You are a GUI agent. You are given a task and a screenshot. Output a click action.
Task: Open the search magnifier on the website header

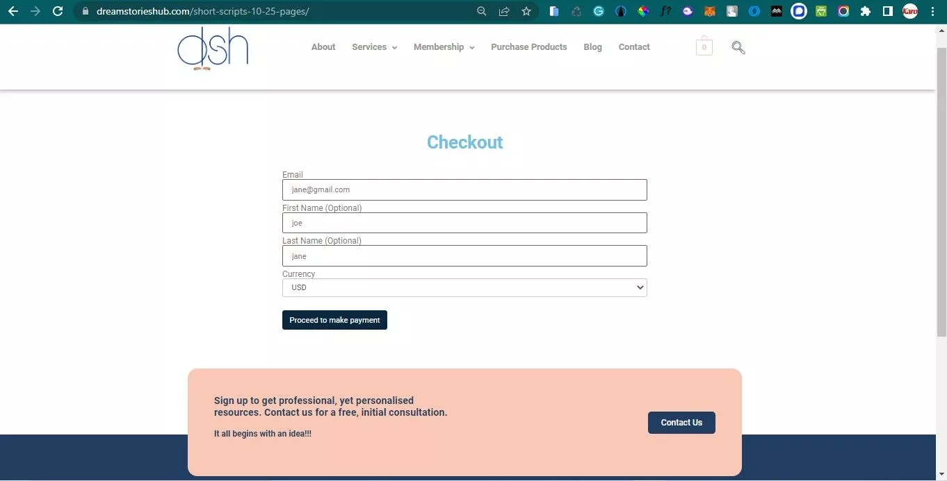tap(738, 47)
